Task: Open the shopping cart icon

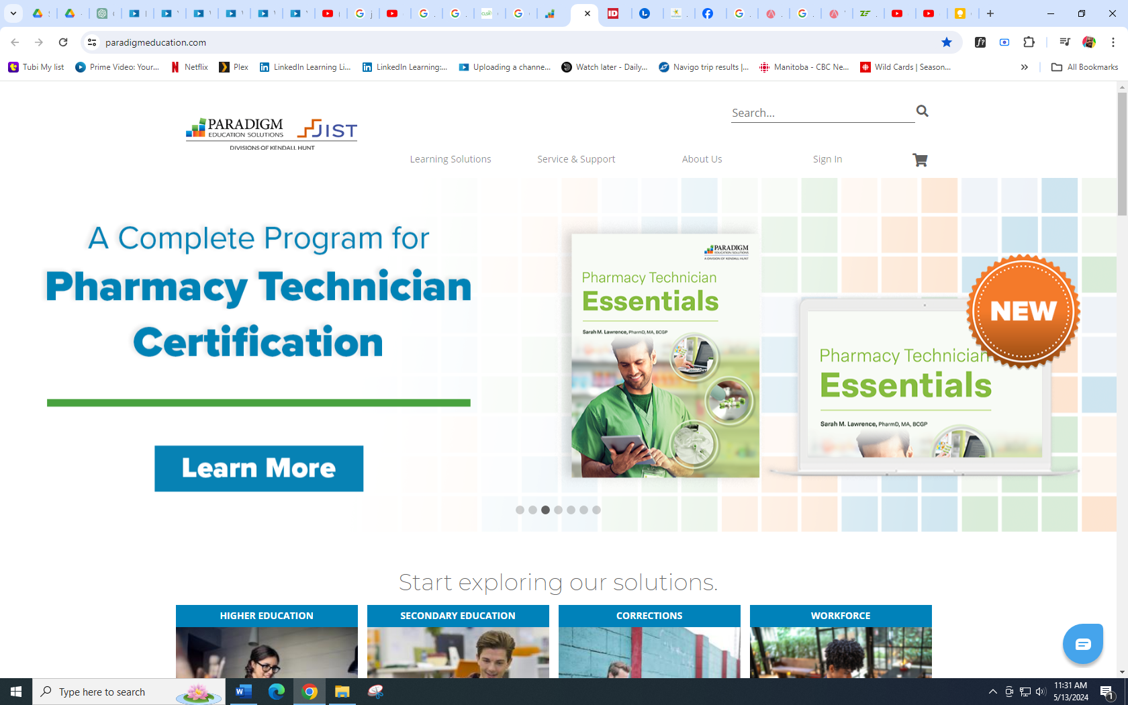Action: point(919,160)
